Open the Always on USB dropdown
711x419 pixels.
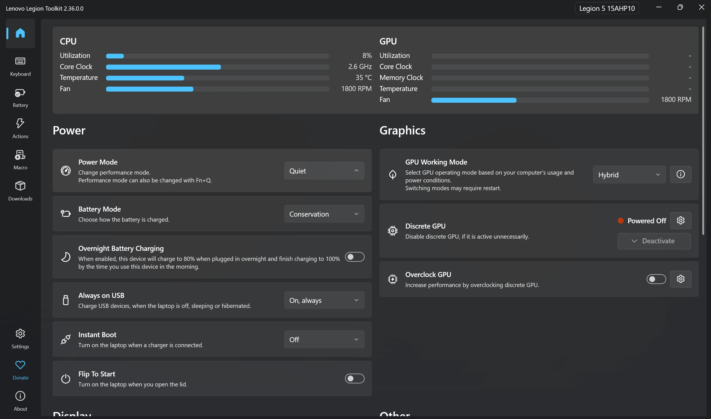point(324,300)
